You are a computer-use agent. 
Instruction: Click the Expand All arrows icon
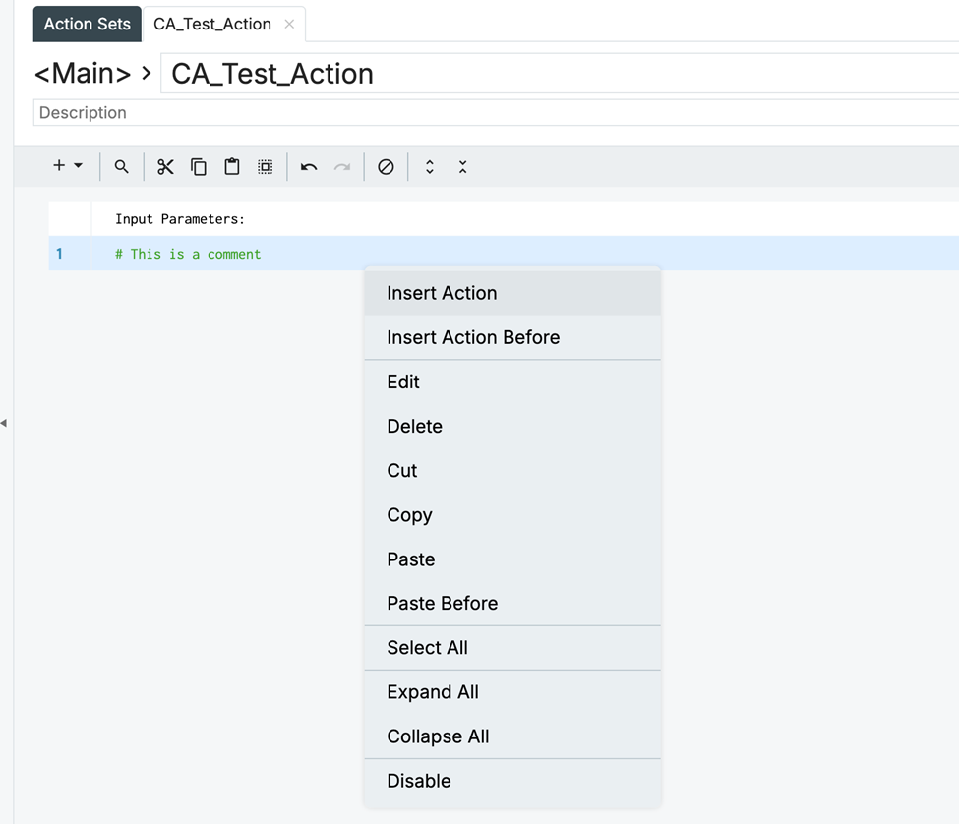tap(430, 167)
